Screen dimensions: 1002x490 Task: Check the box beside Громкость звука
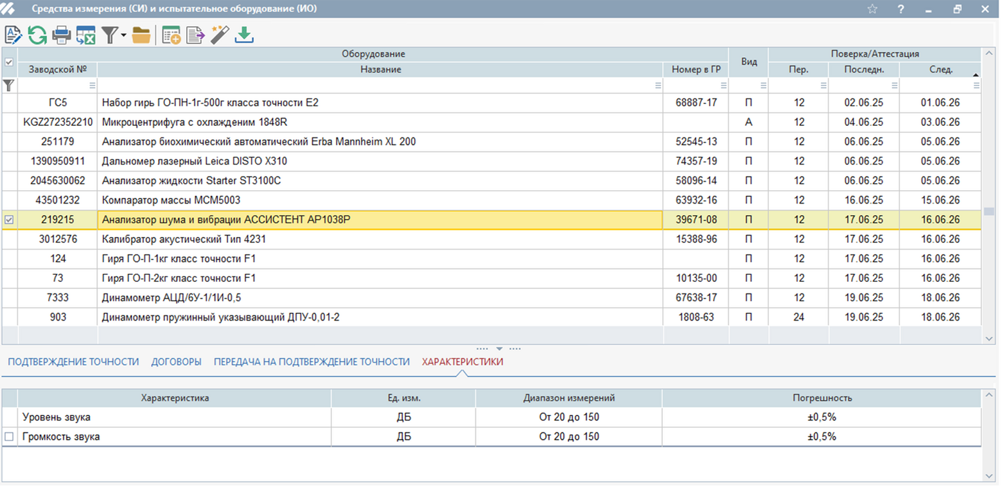[9, 437]
